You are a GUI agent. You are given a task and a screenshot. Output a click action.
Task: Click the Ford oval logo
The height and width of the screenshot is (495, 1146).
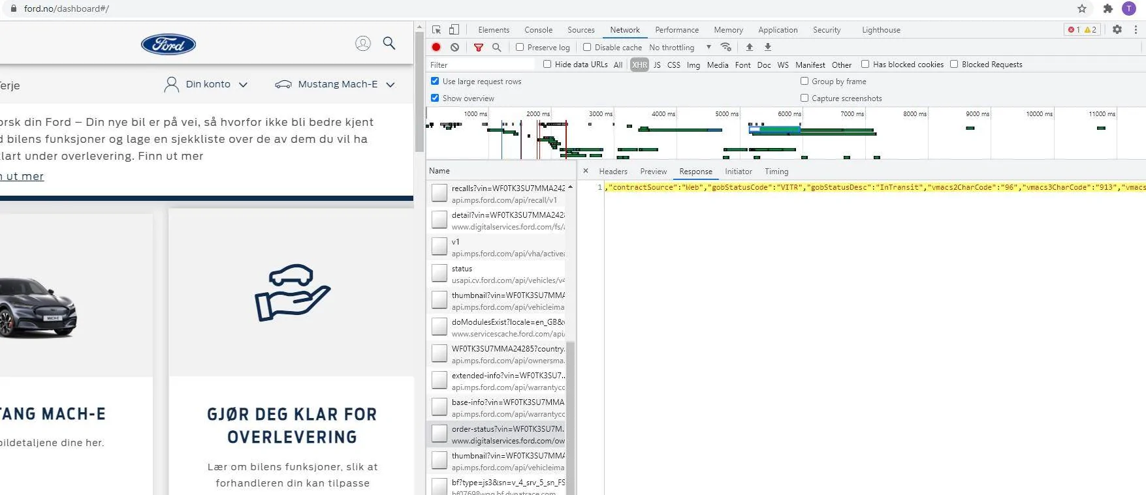point(168,44)
